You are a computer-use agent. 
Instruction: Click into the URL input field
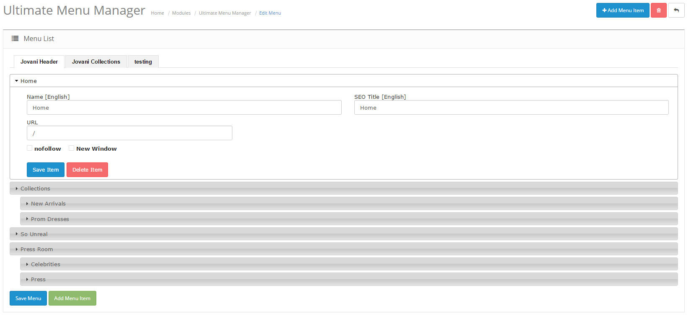click(129, 133)
